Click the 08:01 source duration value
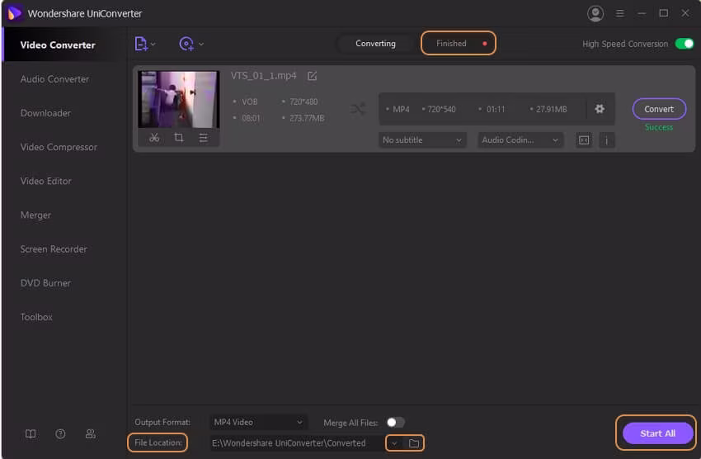The image size is (701, 459). 251,118
